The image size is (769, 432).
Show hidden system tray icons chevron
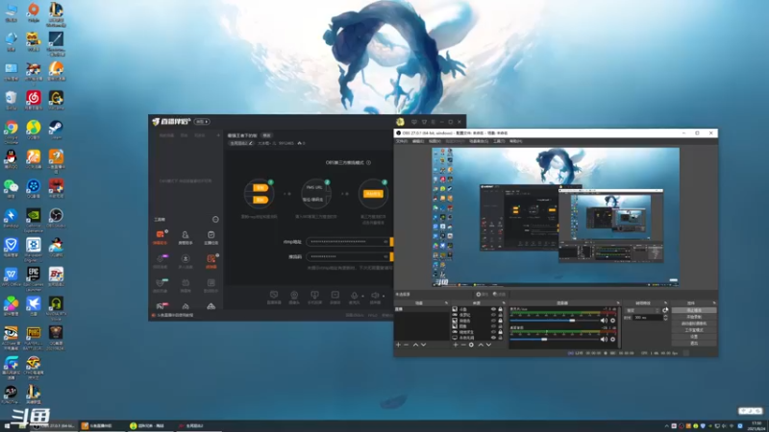pyautogui.click(x=666, y=426)
